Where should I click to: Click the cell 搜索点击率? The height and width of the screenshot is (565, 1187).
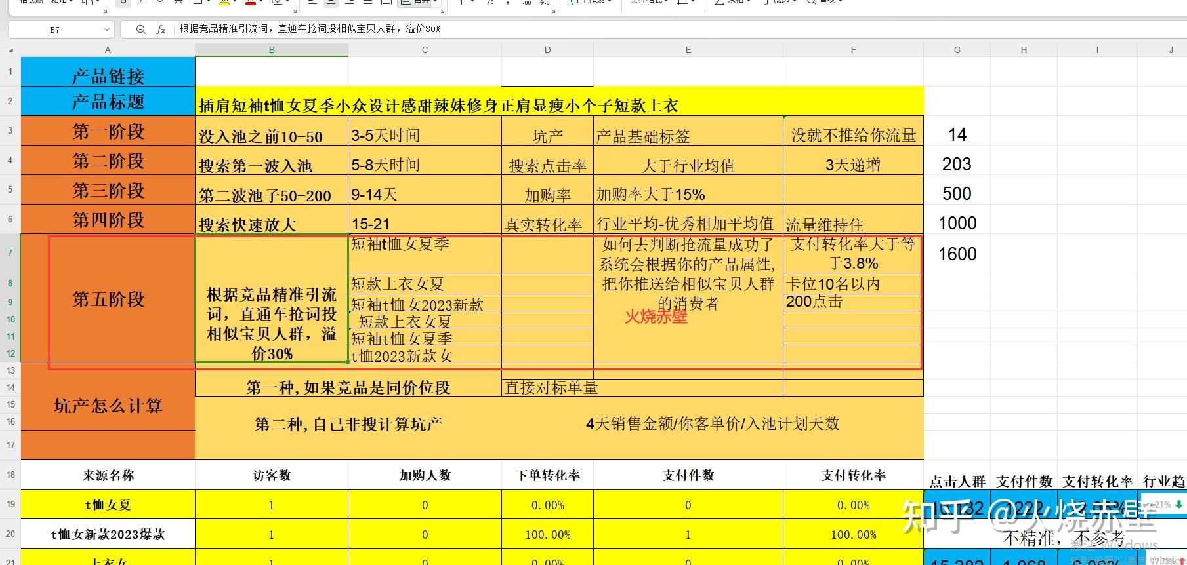click(x=547, y=161)
